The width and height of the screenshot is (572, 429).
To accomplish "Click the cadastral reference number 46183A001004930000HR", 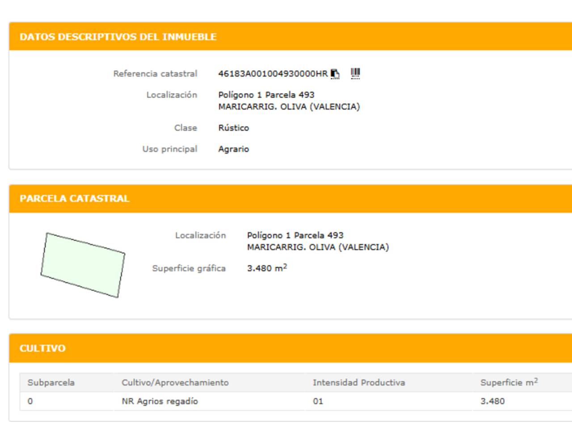I will pos(273,74).
